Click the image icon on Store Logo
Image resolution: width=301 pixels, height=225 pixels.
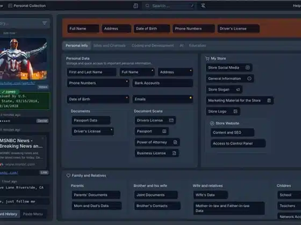235,111
